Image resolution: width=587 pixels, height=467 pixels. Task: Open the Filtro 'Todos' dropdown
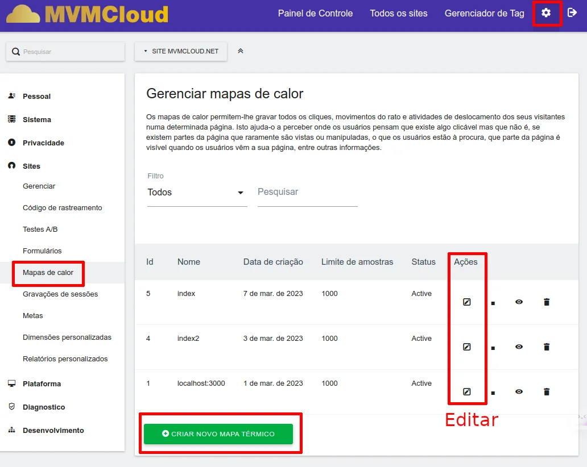(196, 193)
